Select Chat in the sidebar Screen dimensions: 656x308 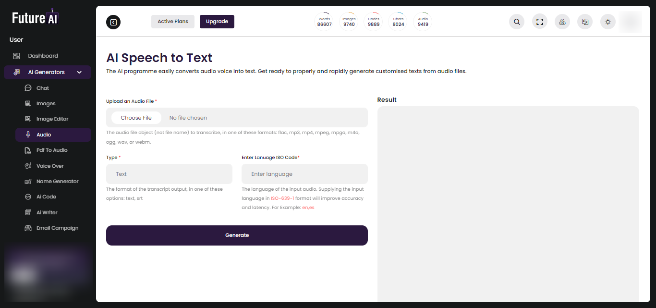point(43,88)
